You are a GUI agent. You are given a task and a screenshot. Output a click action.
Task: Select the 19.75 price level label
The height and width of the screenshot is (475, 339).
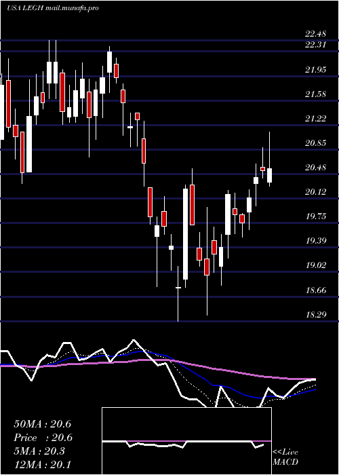pyautogui.click(x=315, y=216)
